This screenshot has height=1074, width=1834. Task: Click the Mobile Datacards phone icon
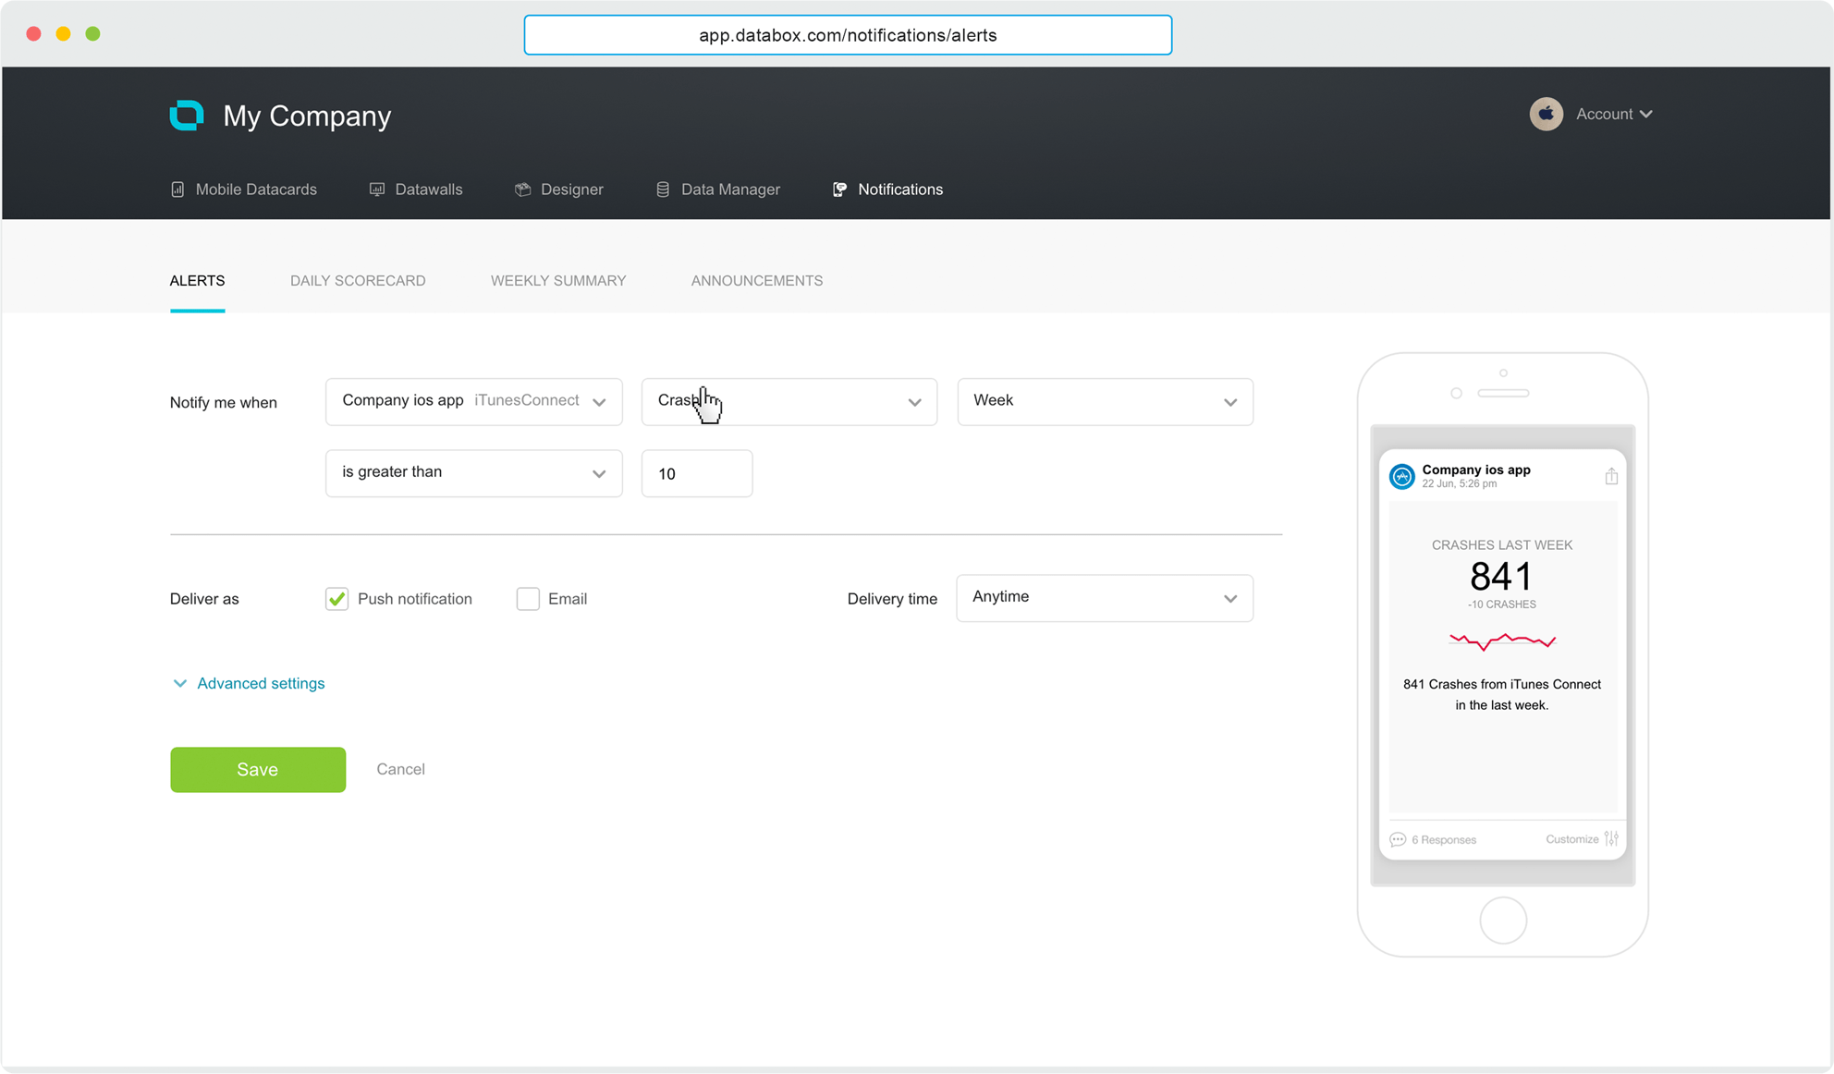177,189
